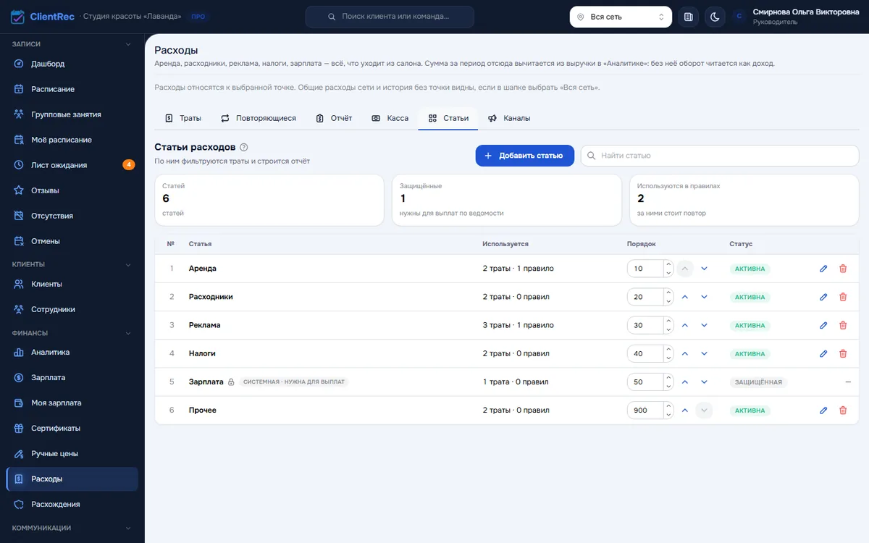Move the Расходники article up one position
This screenshot has width=869, height=543.
[x=684, y=297]
